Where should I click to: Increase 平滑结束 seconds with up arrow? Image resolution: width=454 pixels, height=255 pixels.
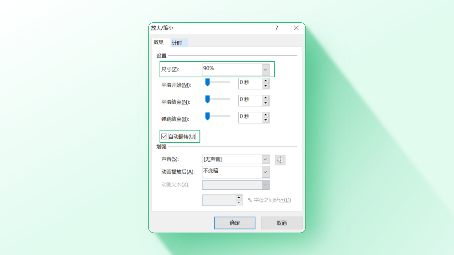pyautogui.click(x=266, y=98)
